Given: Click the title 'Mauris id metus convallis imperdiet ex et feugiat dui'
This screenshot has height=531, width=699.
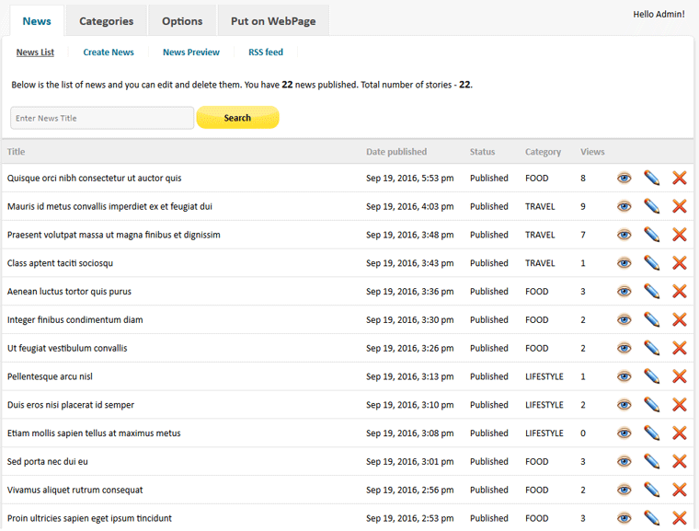Looking at the screenshot, I should click(x=109, y=206).
